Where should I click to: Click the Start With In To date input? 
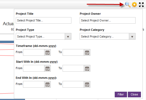point(73,68)
